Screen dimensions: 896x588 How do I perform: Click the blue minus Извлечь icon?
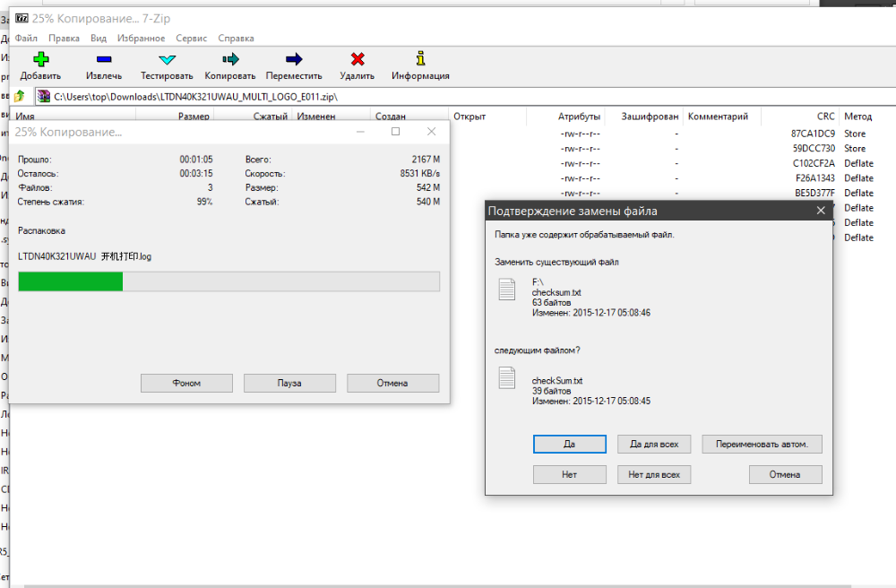click(104, 59)
